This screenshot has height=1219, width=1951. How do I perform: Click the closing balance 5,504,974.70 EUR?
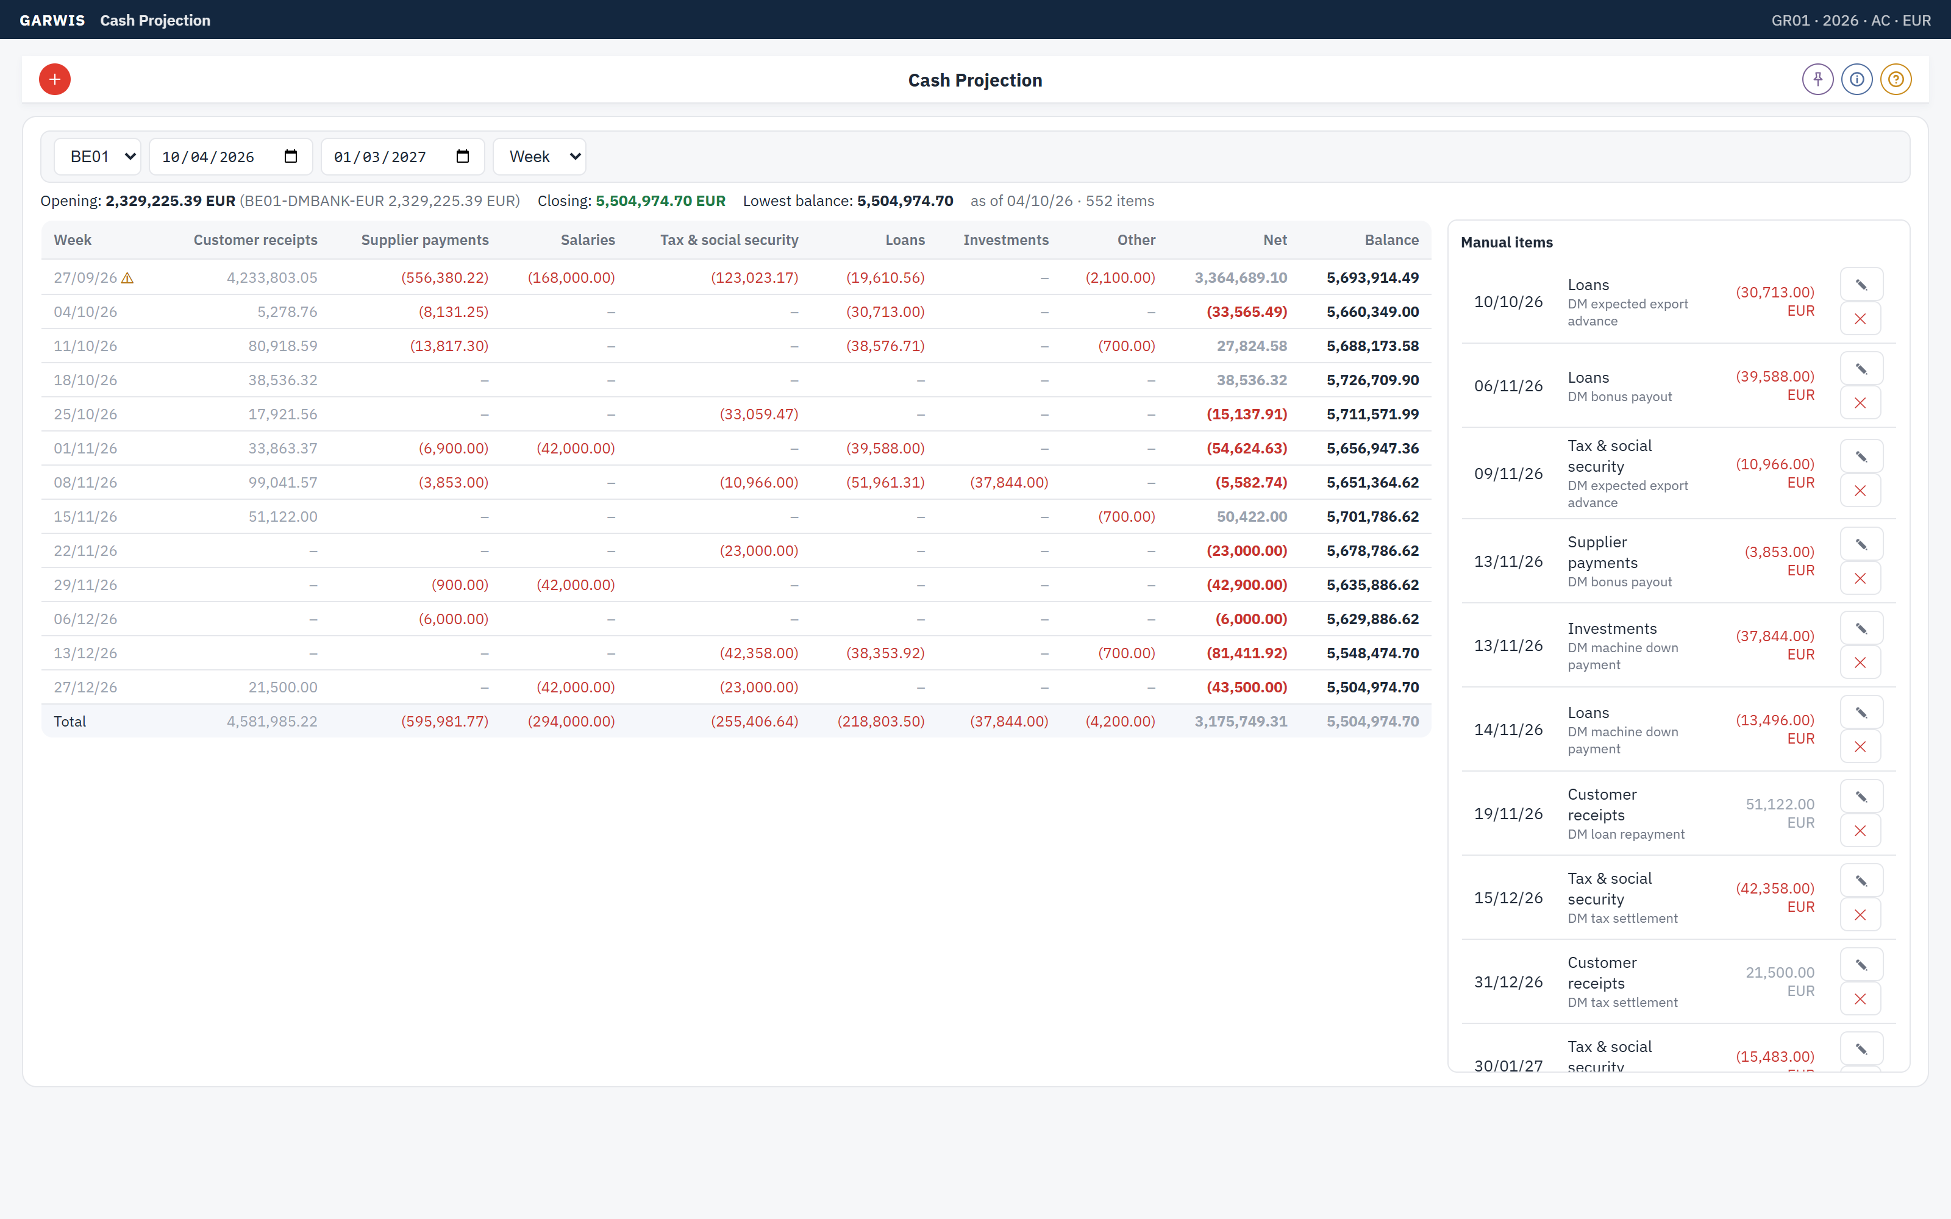point(660,201)
